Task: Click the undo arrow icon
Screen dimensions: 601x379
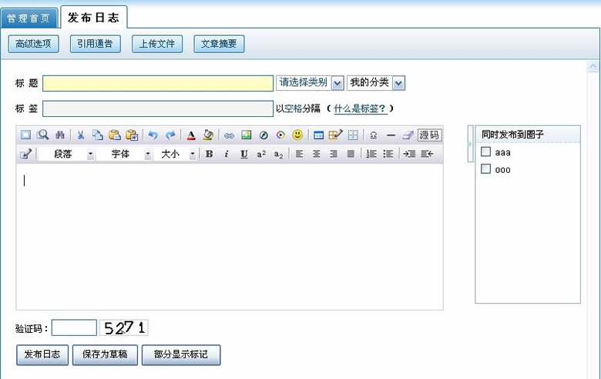Action: click(153, 135)
